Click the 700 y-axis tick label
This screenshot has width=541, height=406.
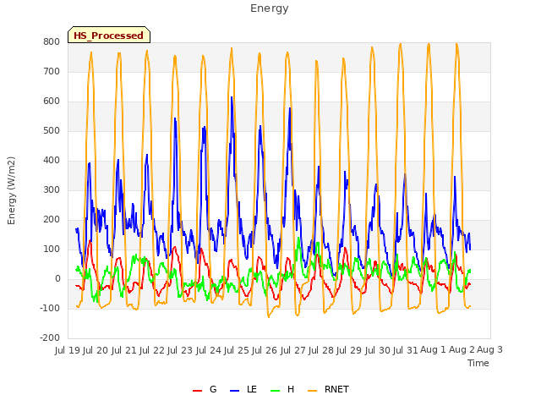tap(52, 71)
